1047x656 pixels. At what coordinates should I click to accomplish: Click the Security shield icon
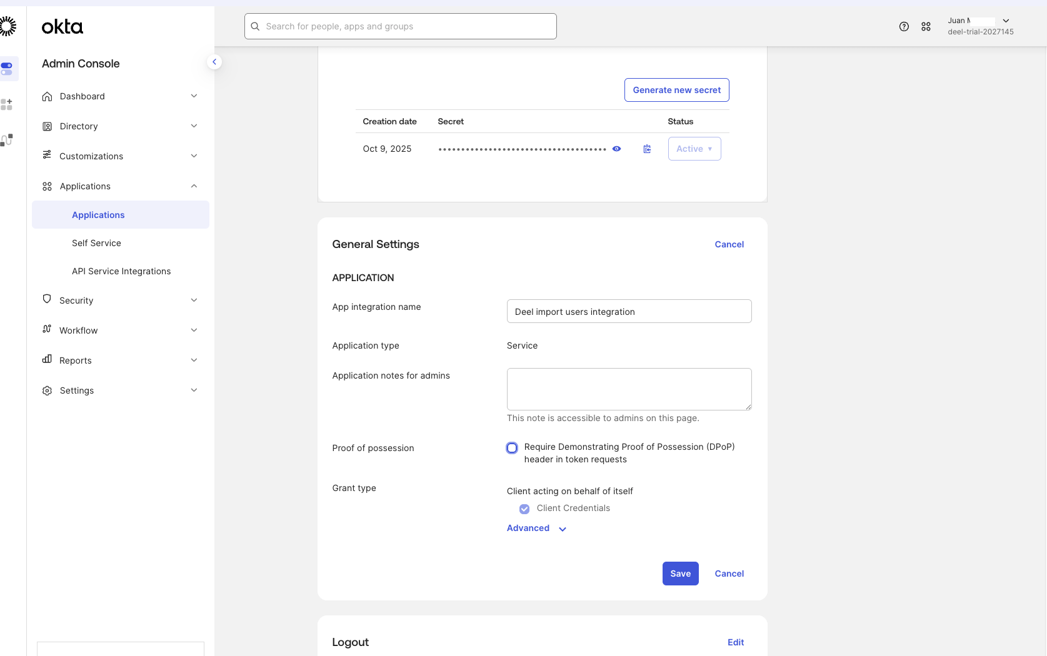coord(47,299)
